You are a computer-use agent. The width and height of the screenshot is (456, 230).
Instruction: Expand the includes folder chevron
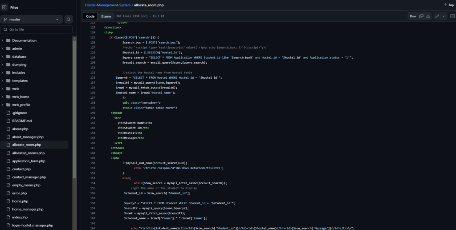coord(2,73)
